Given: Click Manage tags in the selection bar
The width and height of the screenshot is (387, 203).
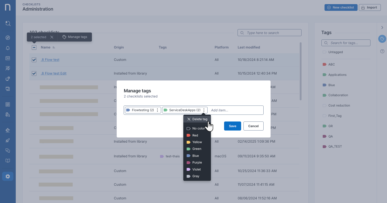Looking at the screenshot, I should [x=75, y=37].
